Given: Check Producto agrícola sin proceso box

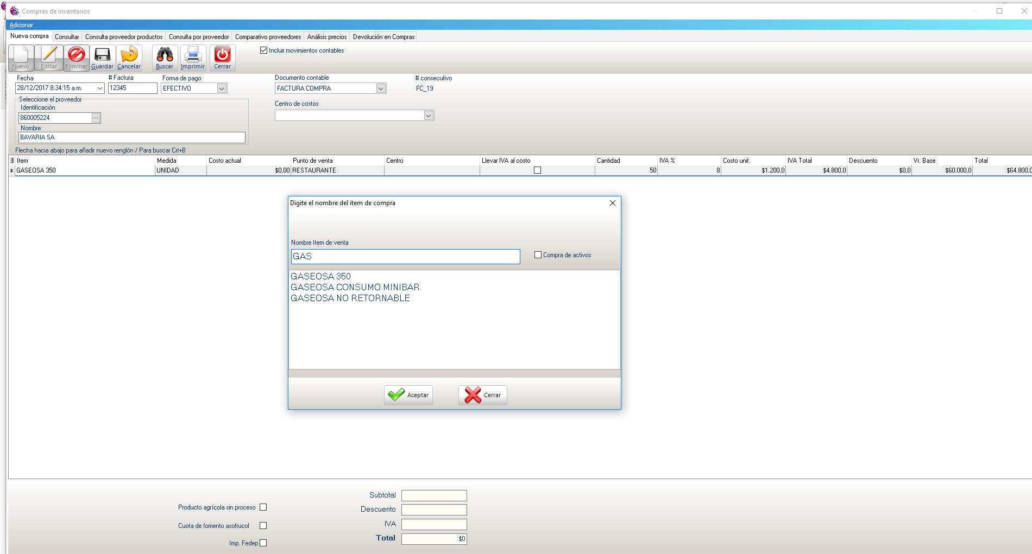Looking at the screenshot, I should [263, 507].
